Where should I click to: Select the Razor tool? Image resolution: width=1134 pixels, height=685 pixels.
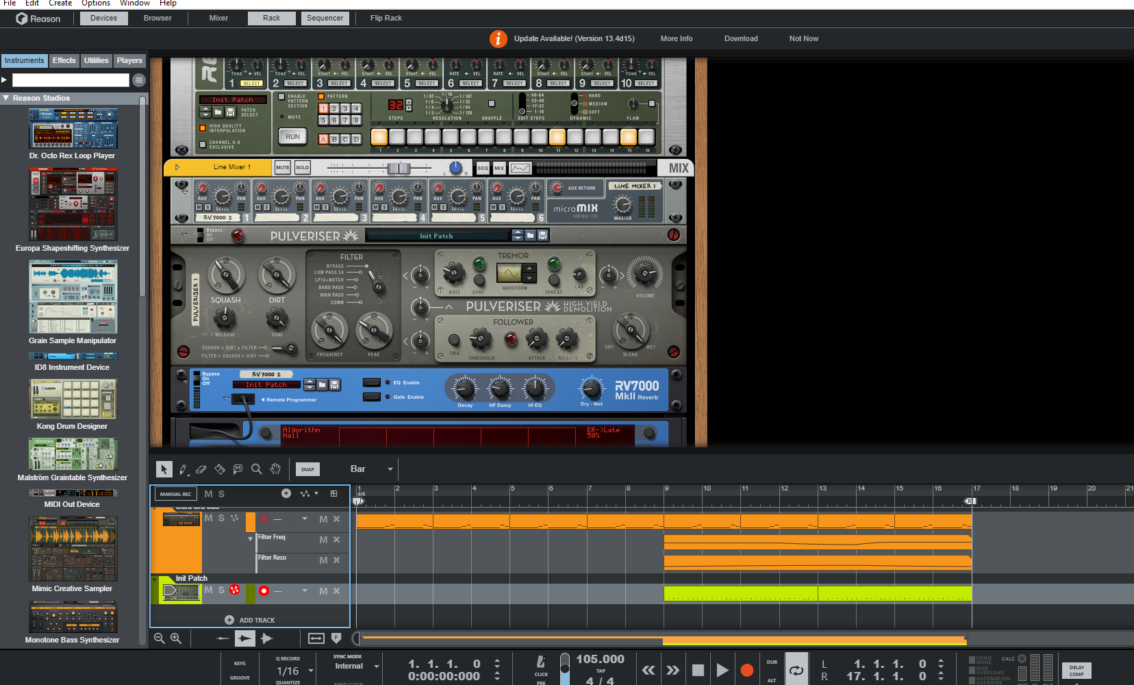pos(220,469)
